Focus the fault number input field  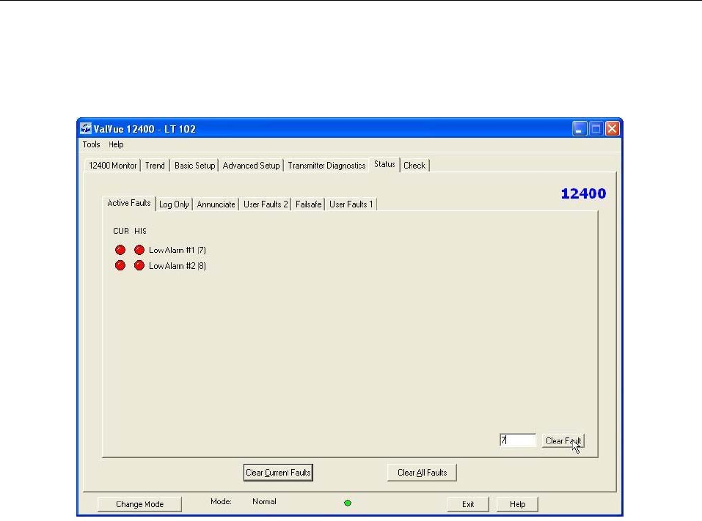tap(518, 440)
